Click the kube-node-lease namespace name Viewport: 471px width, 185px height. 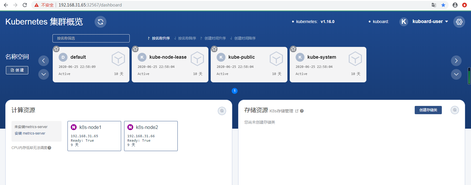point(168,57)
